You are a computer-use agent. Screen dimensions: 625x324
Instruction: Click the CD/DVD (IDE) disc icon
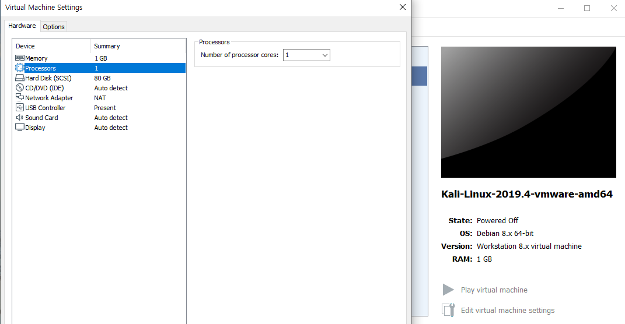coord(19,87)
